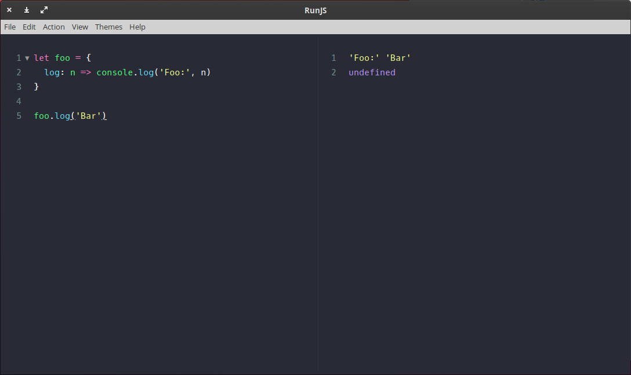Open the Help menu

137,27
